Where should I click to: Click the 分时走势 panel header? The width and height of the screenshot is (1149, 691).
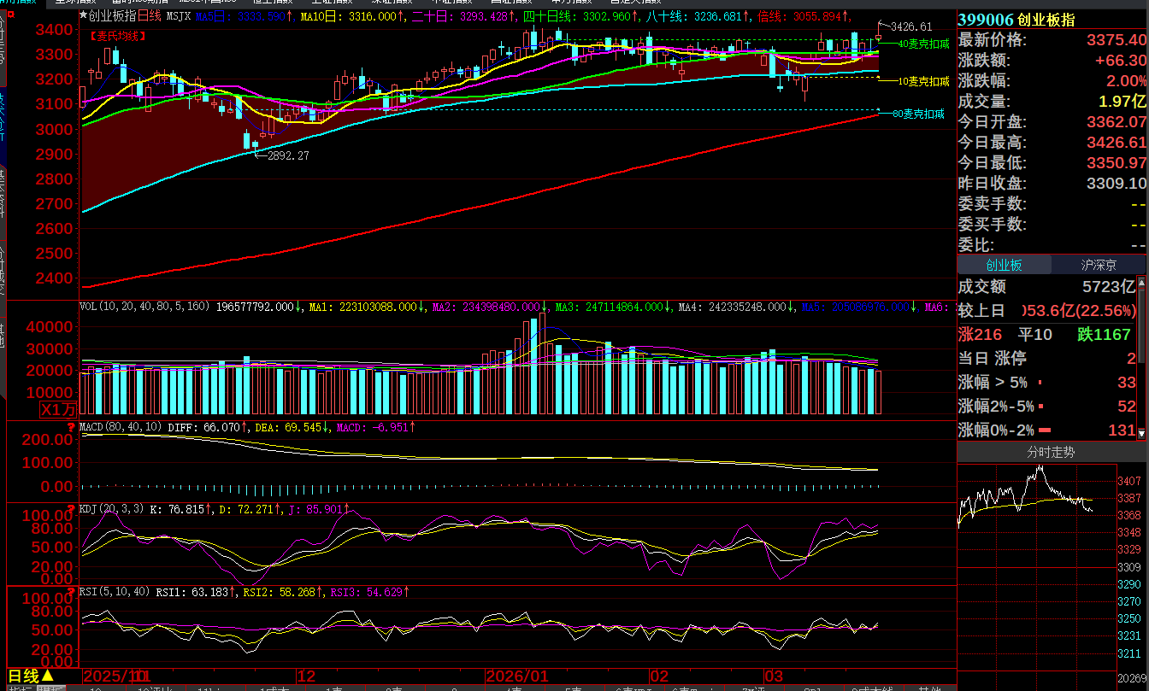point(1051,452)
